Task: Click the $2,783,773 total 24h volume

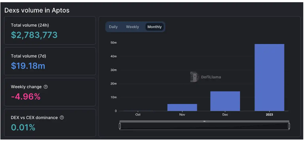Action: (x=34, y=35)
